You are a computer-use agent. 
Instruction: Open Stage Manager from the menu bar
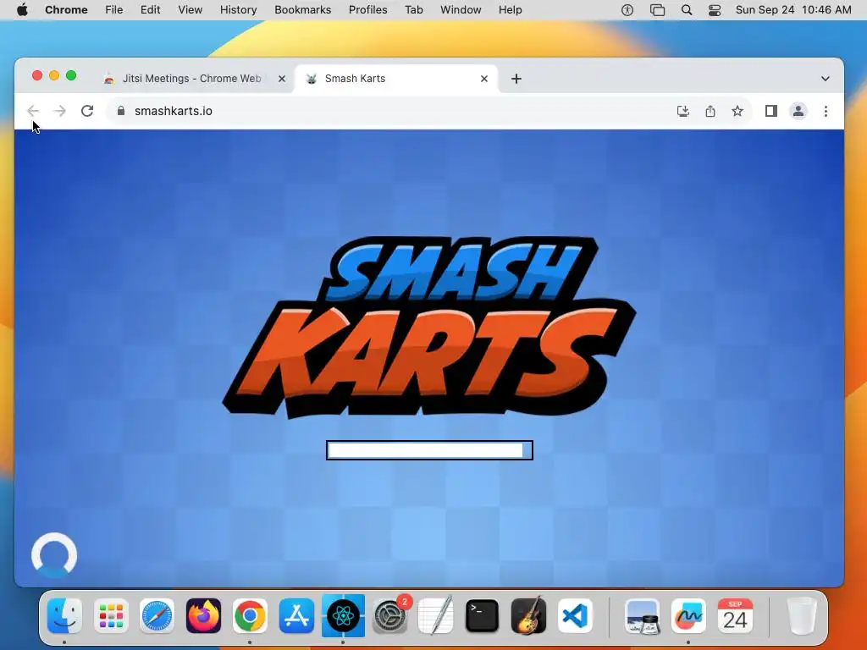point(657,10)
